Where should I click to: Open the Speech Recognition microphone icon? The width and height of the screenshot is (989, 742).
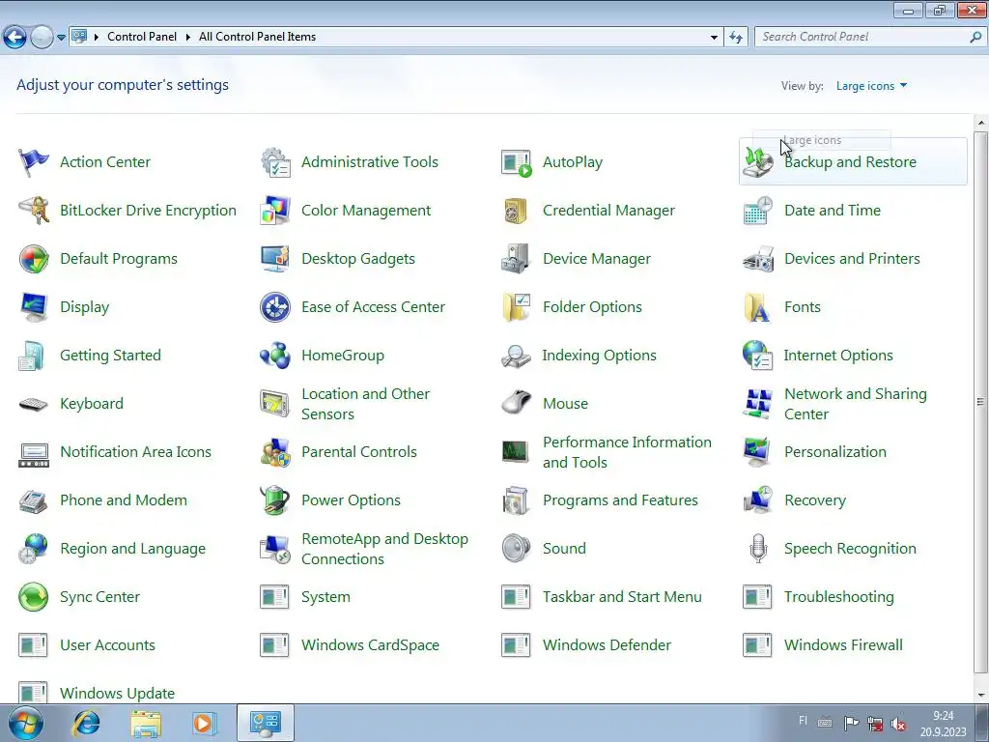tap(758, 549)
